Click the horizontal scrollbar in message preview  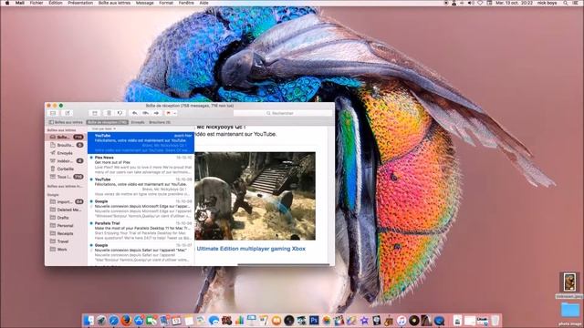point(283,264)
